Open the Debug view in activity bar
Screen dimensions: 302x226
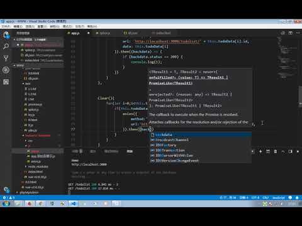click(x=6, y=70)
